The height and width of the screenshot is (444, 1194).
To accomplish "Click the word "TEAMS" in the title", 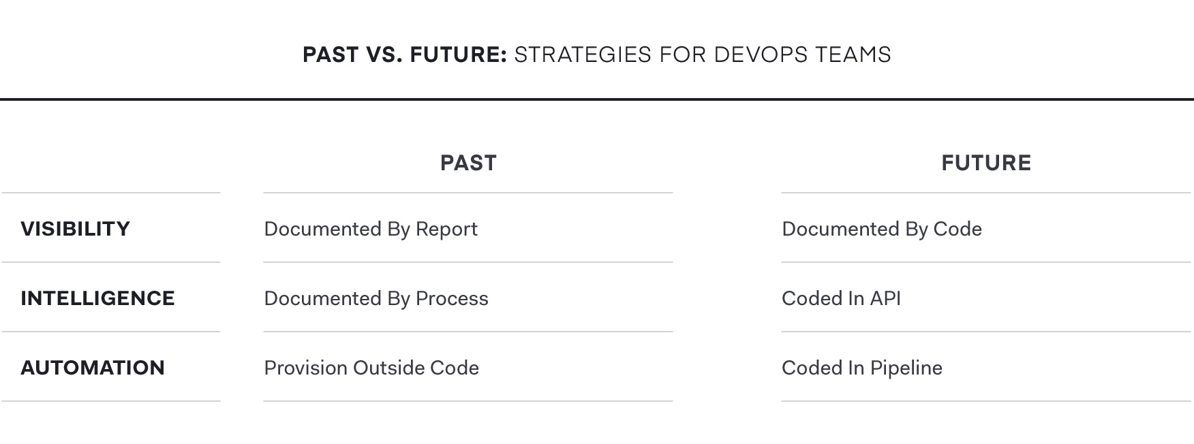I will 852,54.
